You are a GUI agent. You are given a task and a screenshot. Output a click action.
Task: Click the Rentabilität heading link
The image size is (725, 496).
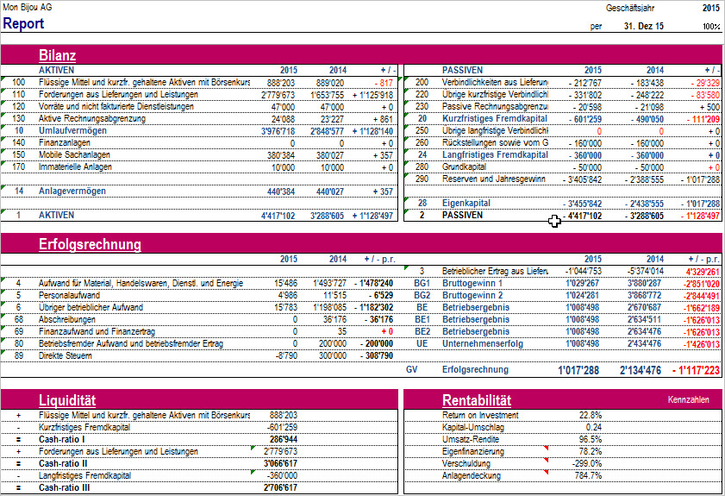coord(477,400)
